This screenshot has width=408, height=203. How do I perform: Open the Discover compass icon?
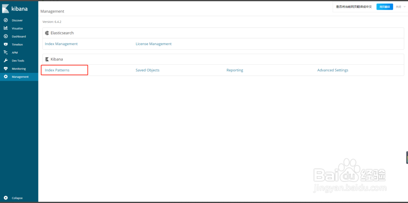(x=6, y=20)
